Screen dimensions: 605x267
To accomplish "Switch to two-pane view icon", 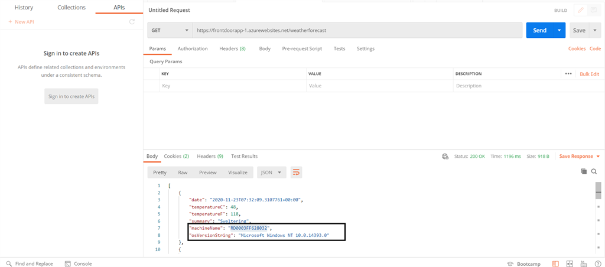I will coord(569,264).
